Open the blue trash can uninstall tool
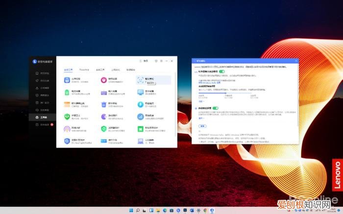 coord(104,104)
